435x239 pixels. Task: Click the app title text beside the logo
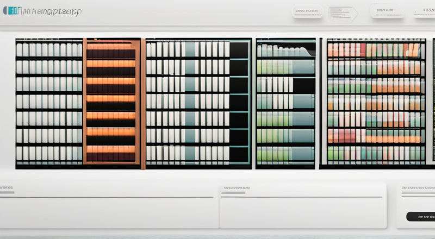coord(52,11)
